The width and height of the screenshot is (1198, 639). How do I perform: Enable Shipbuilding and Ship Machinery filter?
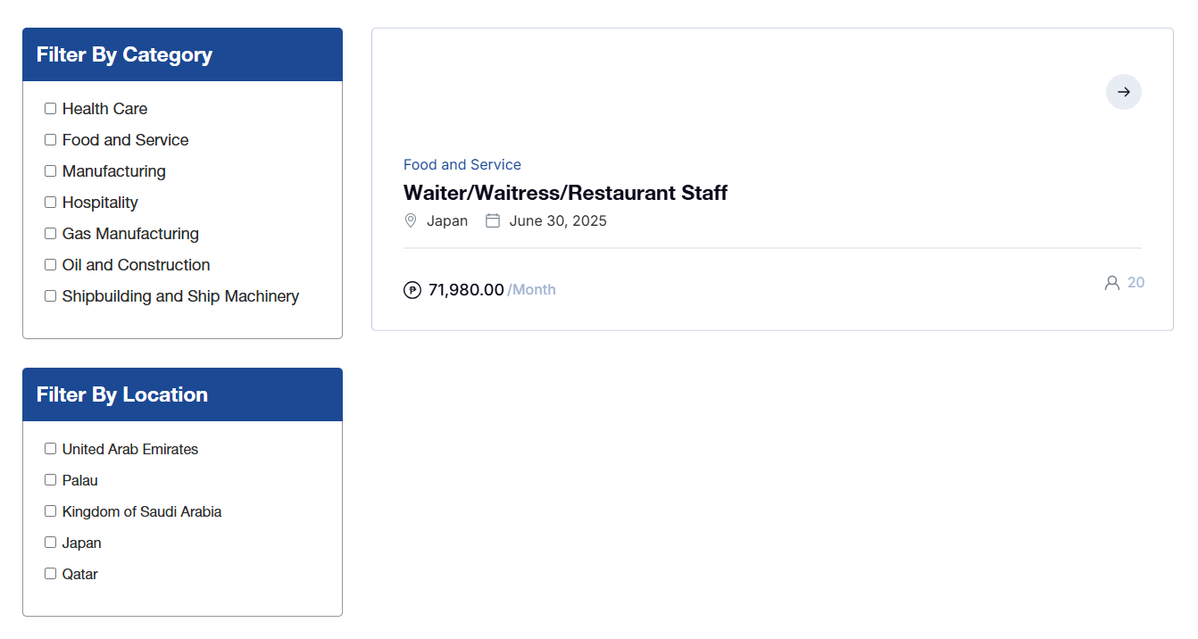pos(51,296)
